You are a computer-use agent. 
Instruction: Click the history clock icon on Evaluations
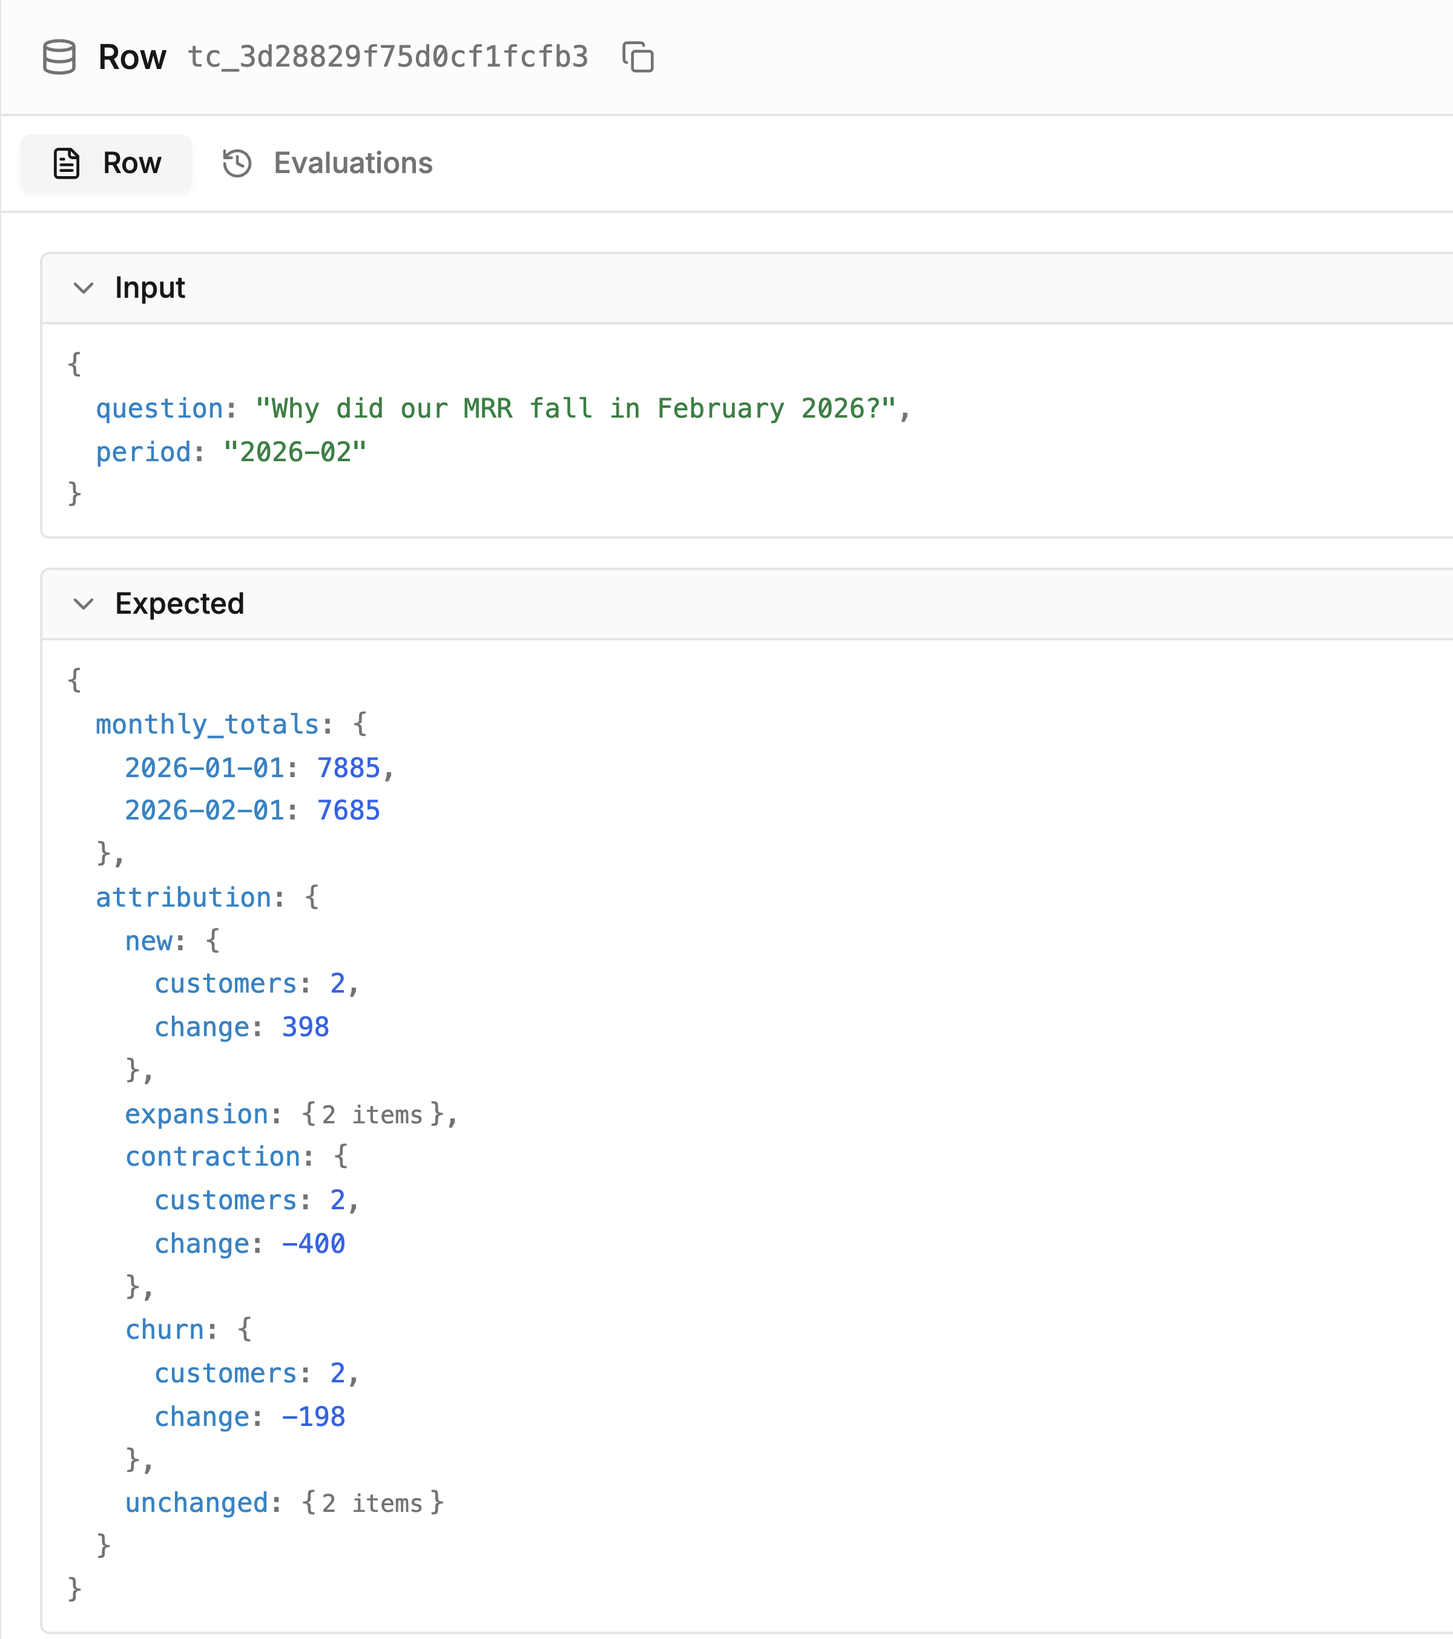coord(237,163)
